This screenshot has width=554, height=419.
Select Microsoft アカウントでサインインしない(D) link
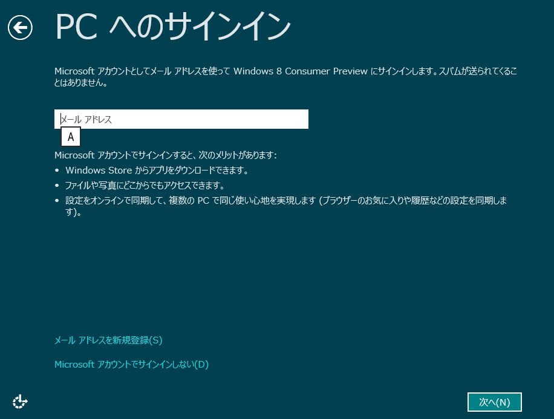click(x=131, y=365)
